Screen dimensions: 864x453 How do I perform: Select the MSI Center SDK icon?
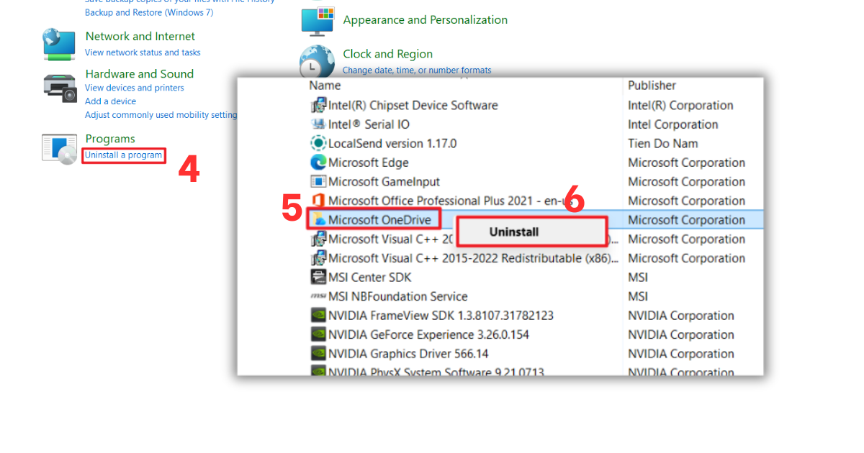[x=318, y=277]
